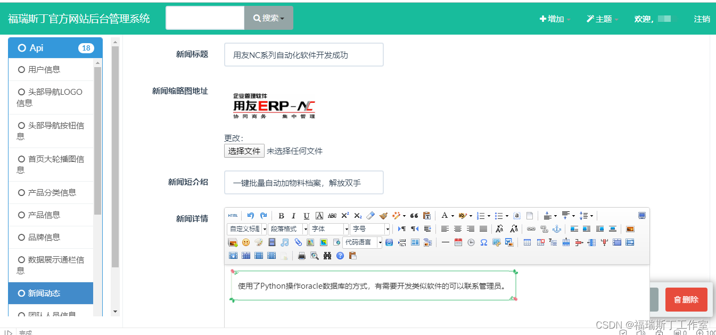This screenshot has width=716, height=335.
Task: Click the single image upload icon
Action: point(630,229)
